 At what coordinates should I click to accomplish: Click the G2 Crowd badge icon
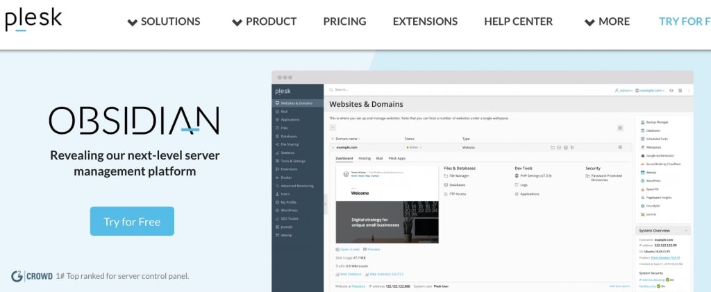pos(17,276)
